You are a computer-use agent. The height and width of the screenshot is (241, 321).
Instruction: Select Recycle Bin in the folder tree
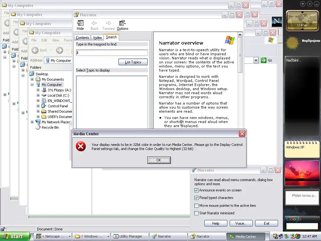(50, 127)
